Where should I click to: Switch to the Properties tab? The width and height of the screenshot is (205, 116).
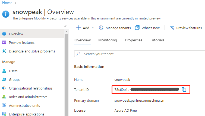click(x=134, y=40)
